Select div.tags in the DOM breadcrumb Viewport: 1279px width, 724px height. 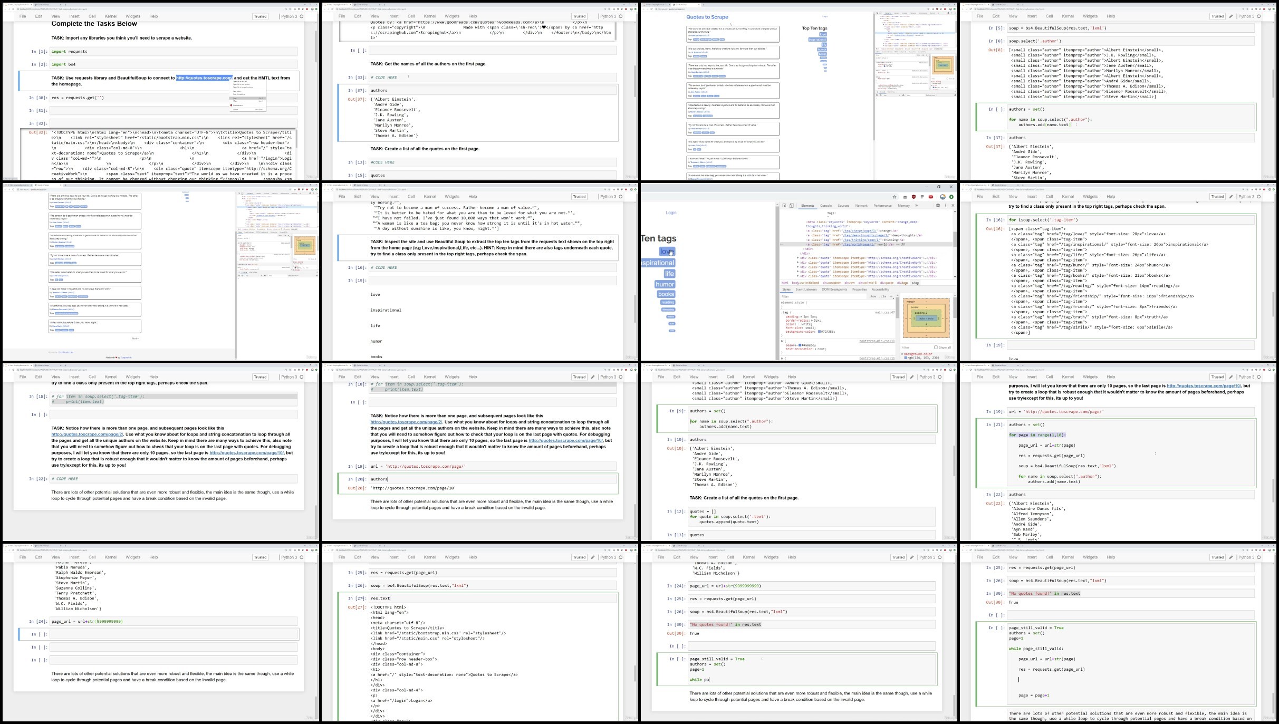point(902,283)
